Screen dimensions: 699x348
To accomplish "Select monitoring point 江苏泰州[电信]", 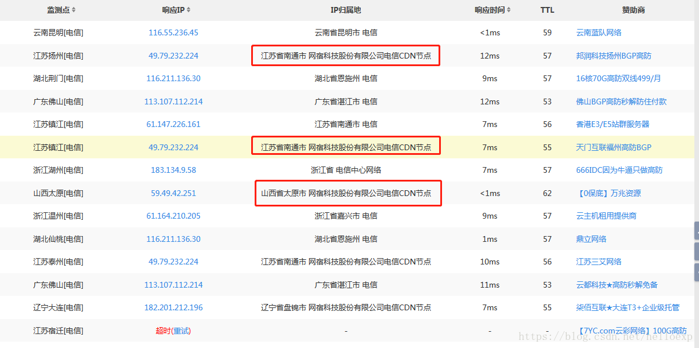I will (58, 262).
